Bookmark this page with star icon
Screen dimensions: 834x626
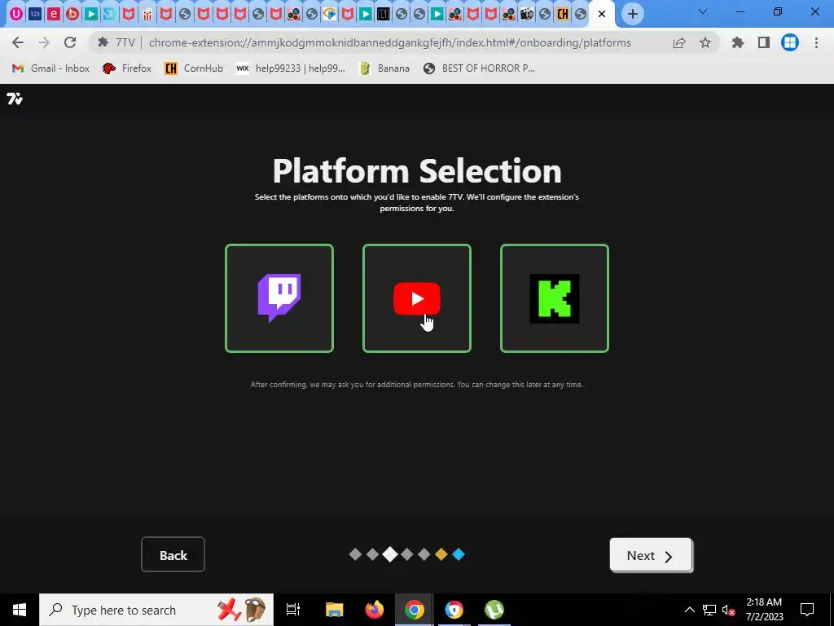click(x=705, y=42)
